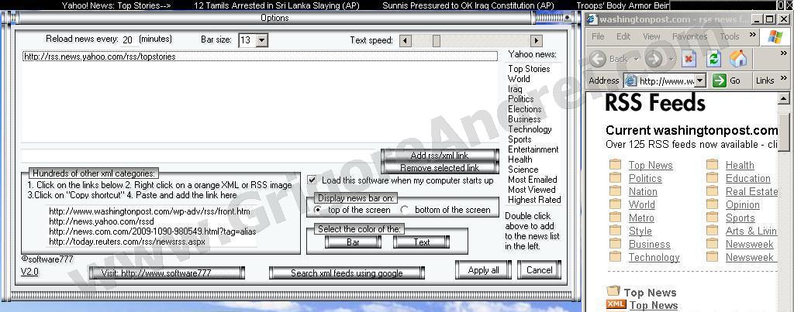Click folder icon next to Education feed
The width and height of the screenshot is (794, 312).
[713, 177]
